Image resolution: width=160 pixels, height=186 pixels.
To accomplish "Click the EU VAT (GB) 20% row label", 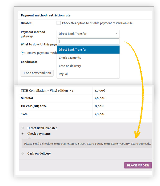I will pyautogui.click(x=34, y=106).
